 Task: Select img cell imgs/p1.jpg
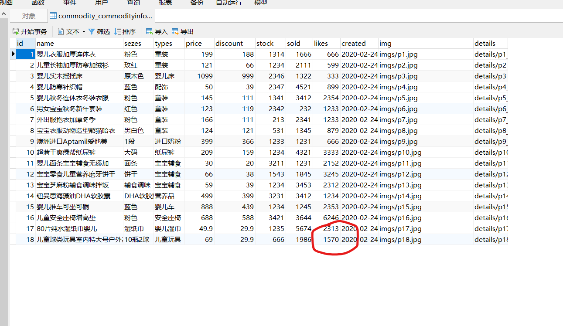[426, 54]
